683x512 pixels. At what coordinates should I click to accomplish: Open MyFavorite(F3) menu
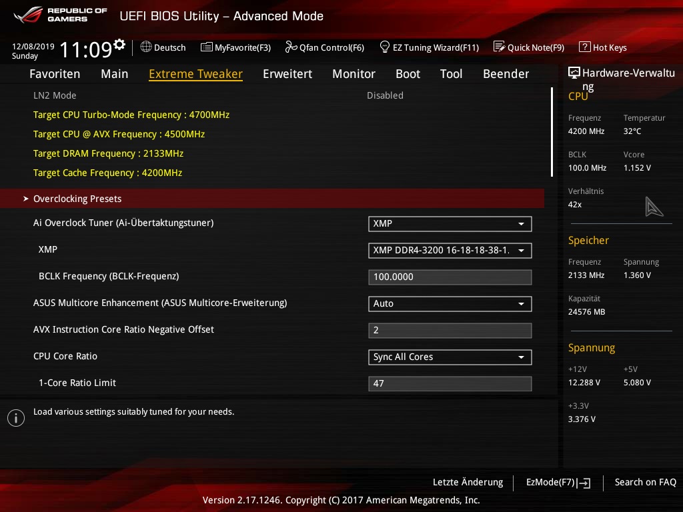(235, 47)
